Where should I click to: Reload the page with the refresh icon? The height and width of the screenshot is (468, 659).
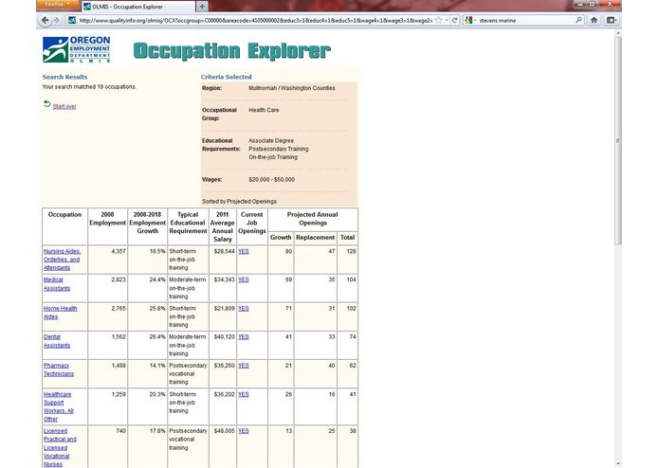454,20
